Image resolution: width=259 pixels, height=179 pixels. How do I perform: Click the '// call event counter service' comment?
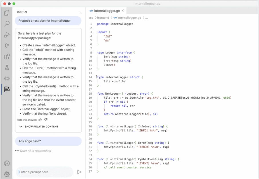[x=128, y=167]
